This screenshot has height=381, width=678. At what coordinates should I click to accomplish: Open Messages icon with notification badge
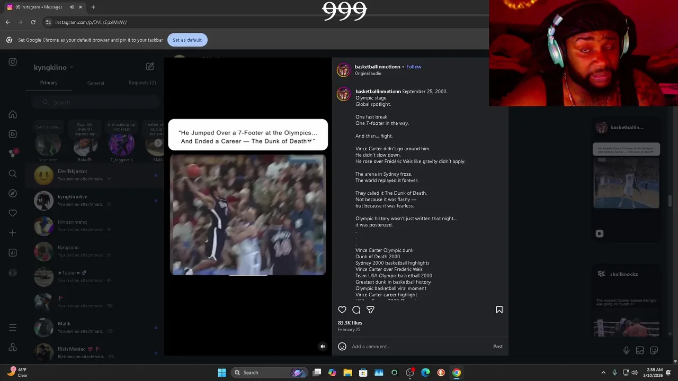point(13,153)
